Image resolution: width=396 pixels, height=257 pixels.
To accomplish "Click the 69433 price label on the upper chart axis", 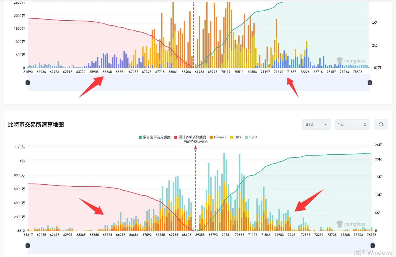I will click(x=199, y=72).
